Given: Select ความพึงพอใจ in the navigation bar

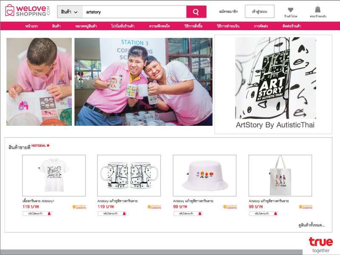Looking at the screenshot, I should pyautogui.click(x=159, y=26).
